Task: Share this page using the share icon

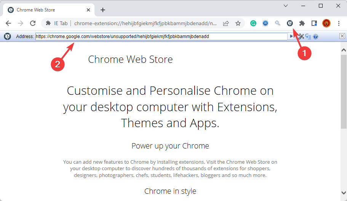Action: [226, 23]
